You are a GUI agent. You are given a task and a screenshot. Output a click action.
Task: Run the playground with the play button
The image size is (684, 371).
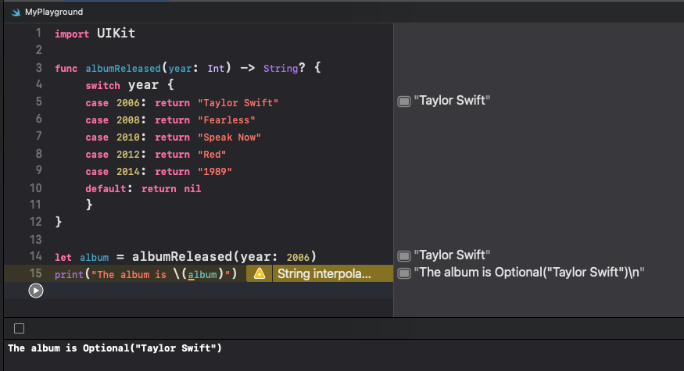tap(36, 291)
